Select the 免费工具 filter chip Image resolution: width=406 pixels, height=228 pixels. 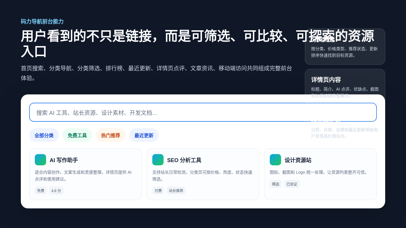point(77,135)
